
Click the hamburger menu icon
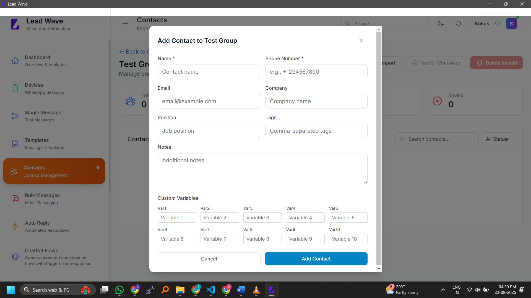click(x=125, y=24)
